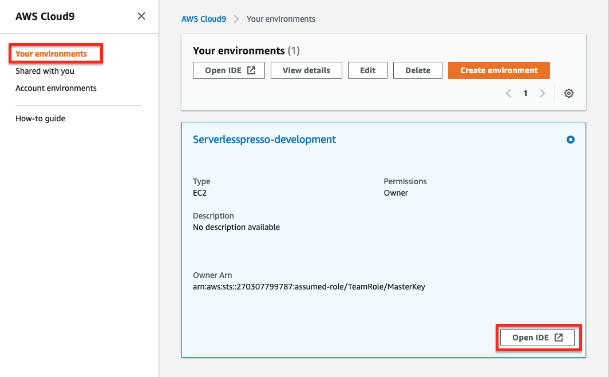Click the Edit button
This screenshot has height=377, width=609.
coord(367,70)
